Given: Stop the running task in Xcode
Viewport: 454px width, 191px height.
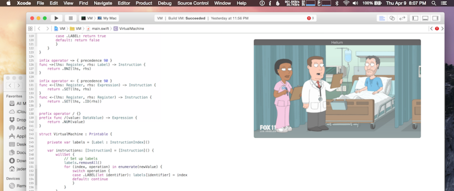Looking at the screenshot, I should [x=70, y=18].
